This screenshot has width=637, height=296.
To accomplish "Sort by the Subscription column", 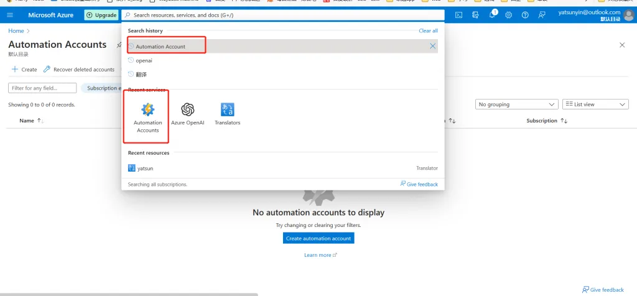I will (x=546, y=121).
